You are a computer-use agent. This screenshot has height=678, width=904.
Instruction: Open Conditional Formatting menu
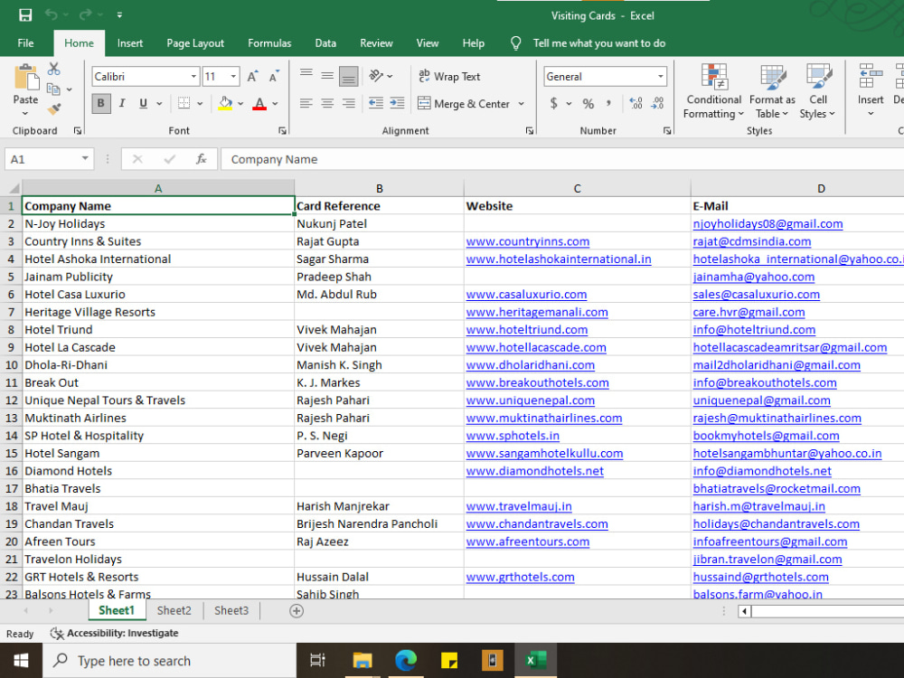(714, 91)
